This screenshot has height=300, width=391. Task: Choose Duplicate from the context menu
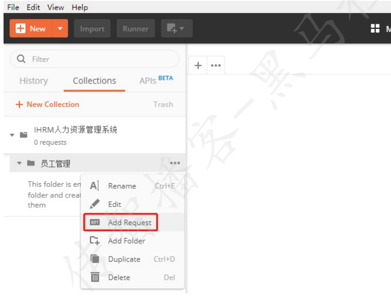133,259
